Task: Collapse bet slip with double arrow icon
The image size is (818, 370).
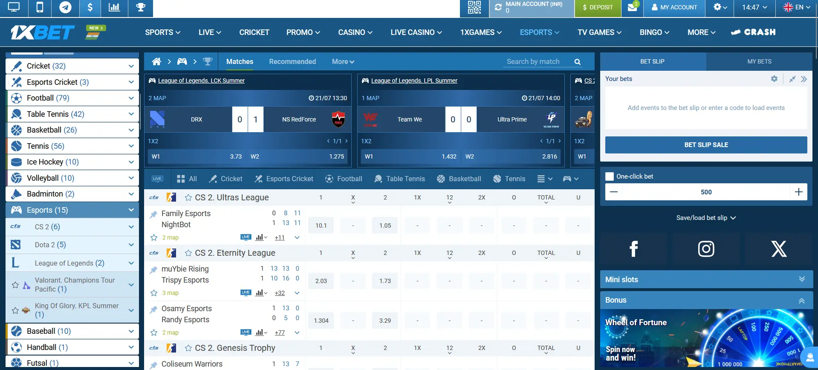Action: pos(804,79)
